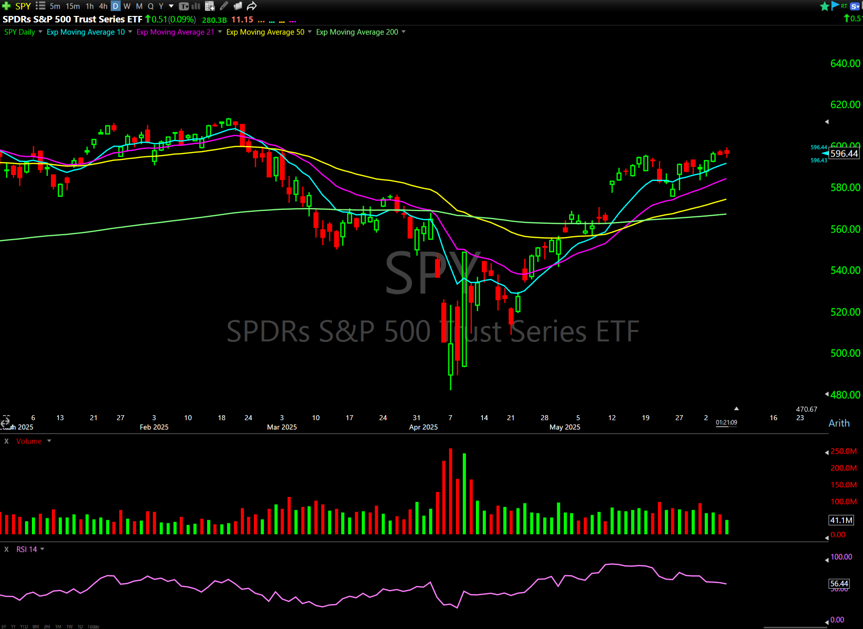The height and width of the screenshot is (629, 863).
Task: Close the RSI 14 pane with X
Action: click(6, 549)
